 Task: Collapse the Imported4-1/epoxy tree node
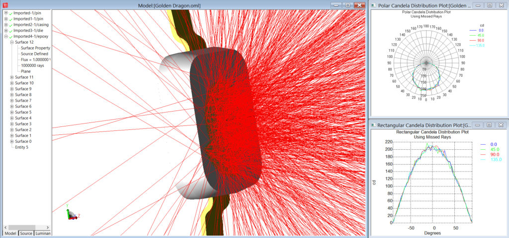pos(5,37)
